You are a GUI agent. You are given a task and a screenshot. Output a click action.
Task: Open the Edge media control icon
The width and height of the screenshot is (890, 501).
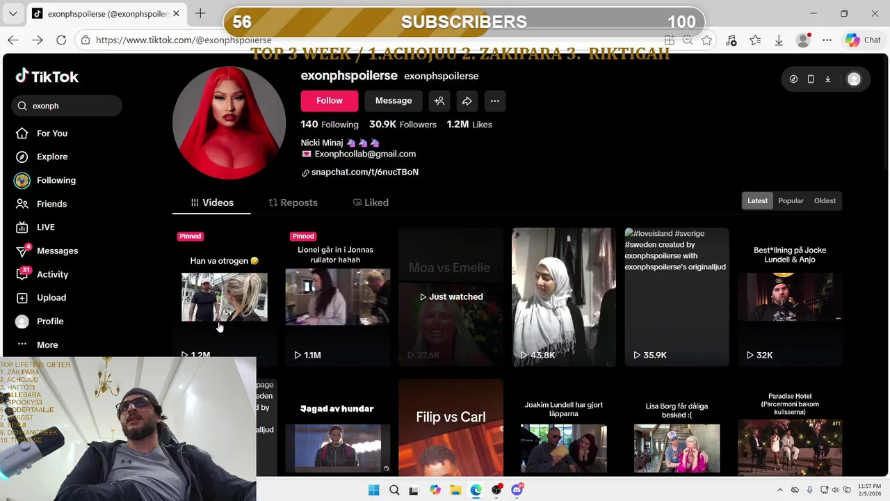tap(731, 40)
